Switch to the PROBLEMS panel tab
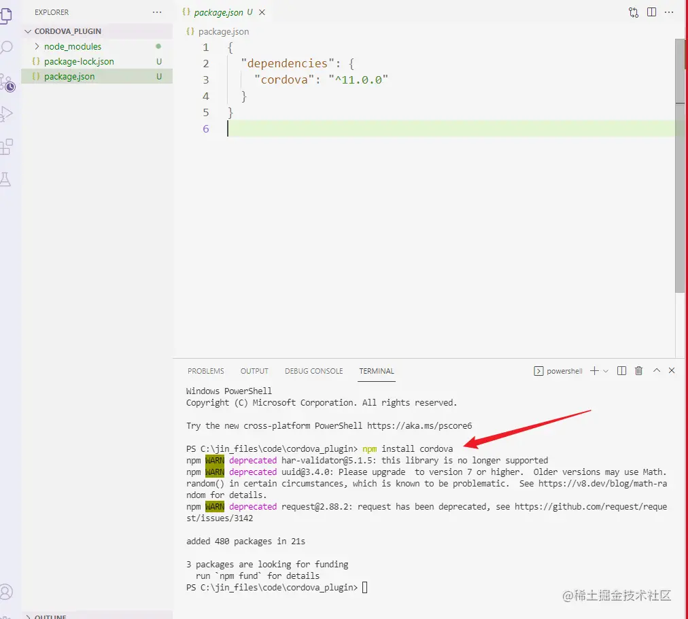This screenshot has width=688, height=619. (x=206, y=371)
